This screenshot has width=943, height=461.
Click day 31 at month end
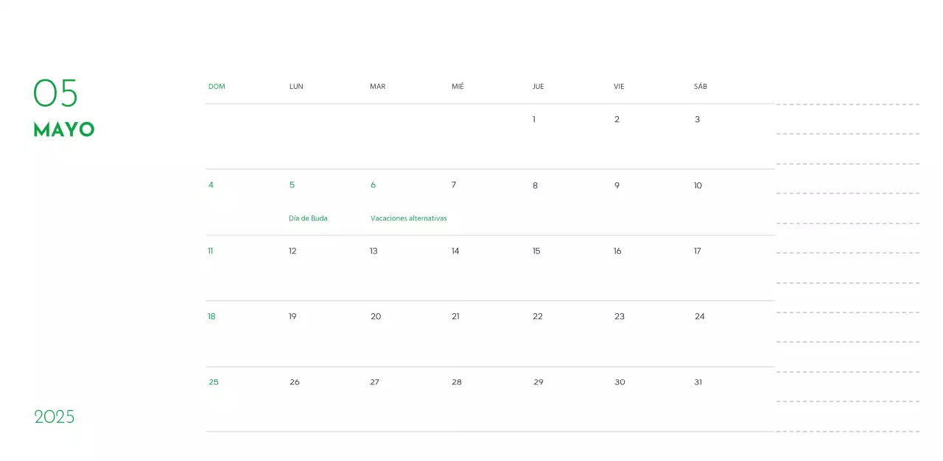[697, 382]
